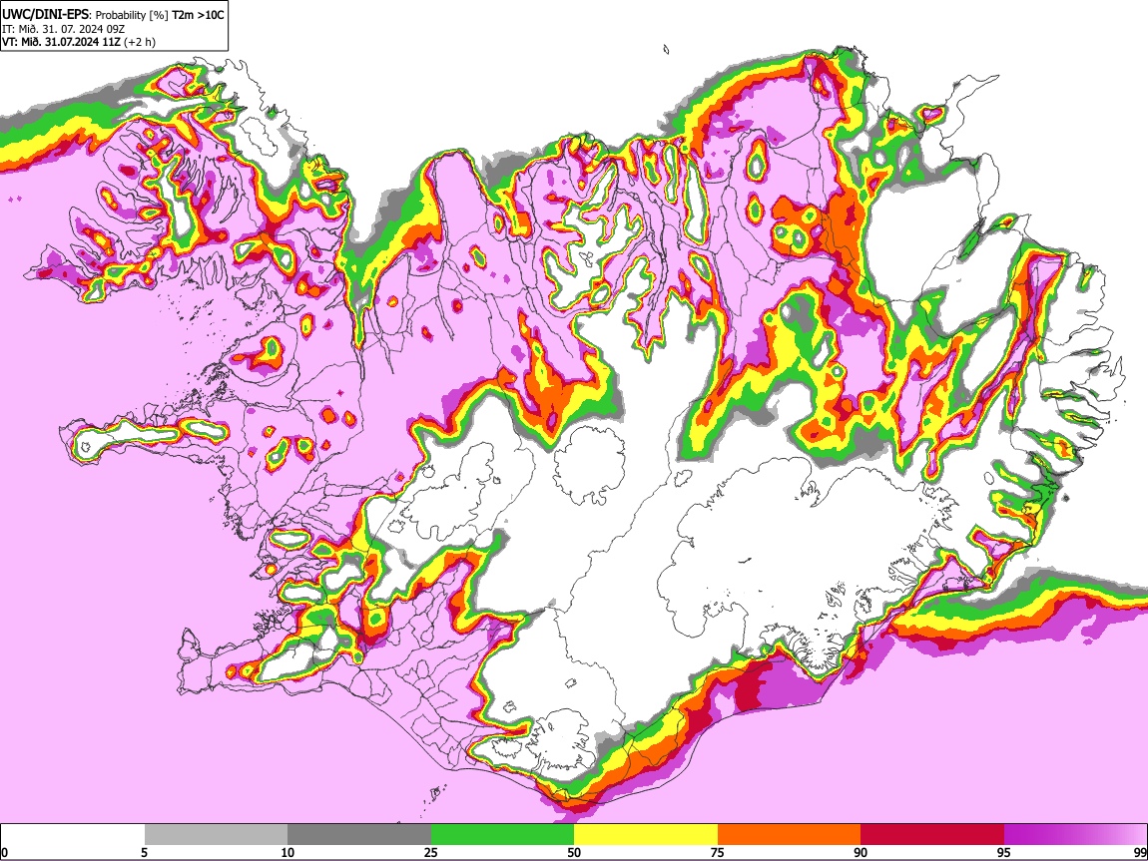Click the orange 75–90% legend swatch

(x=790, y=835)
